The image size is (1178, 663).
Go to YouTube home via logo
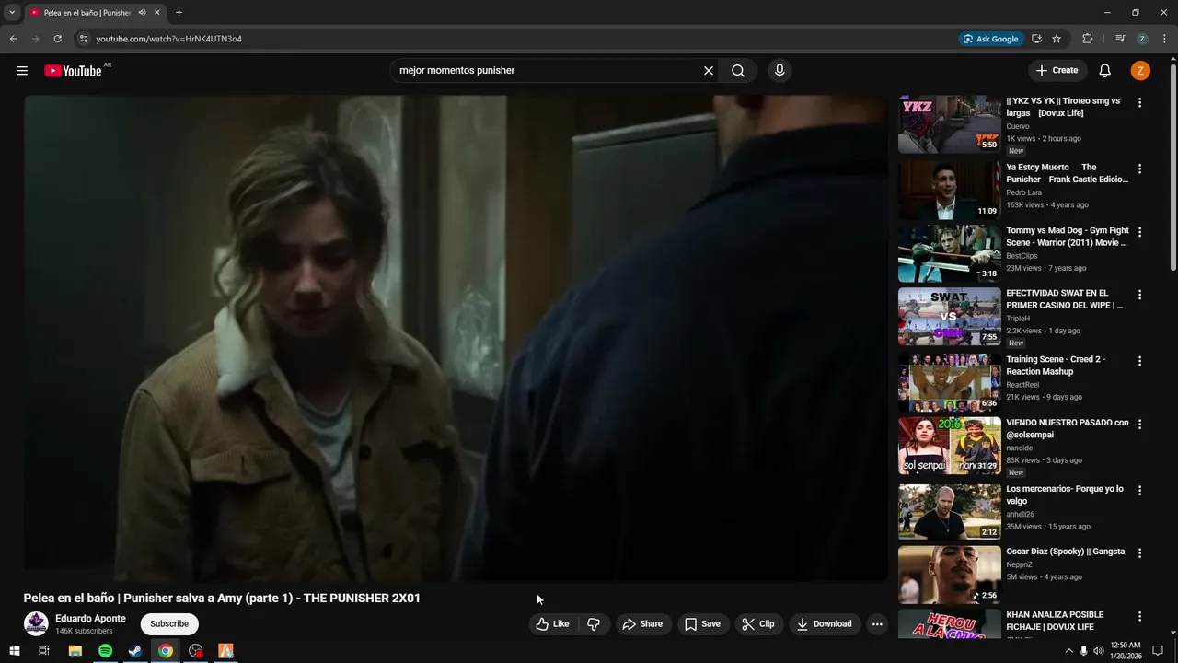73,71
